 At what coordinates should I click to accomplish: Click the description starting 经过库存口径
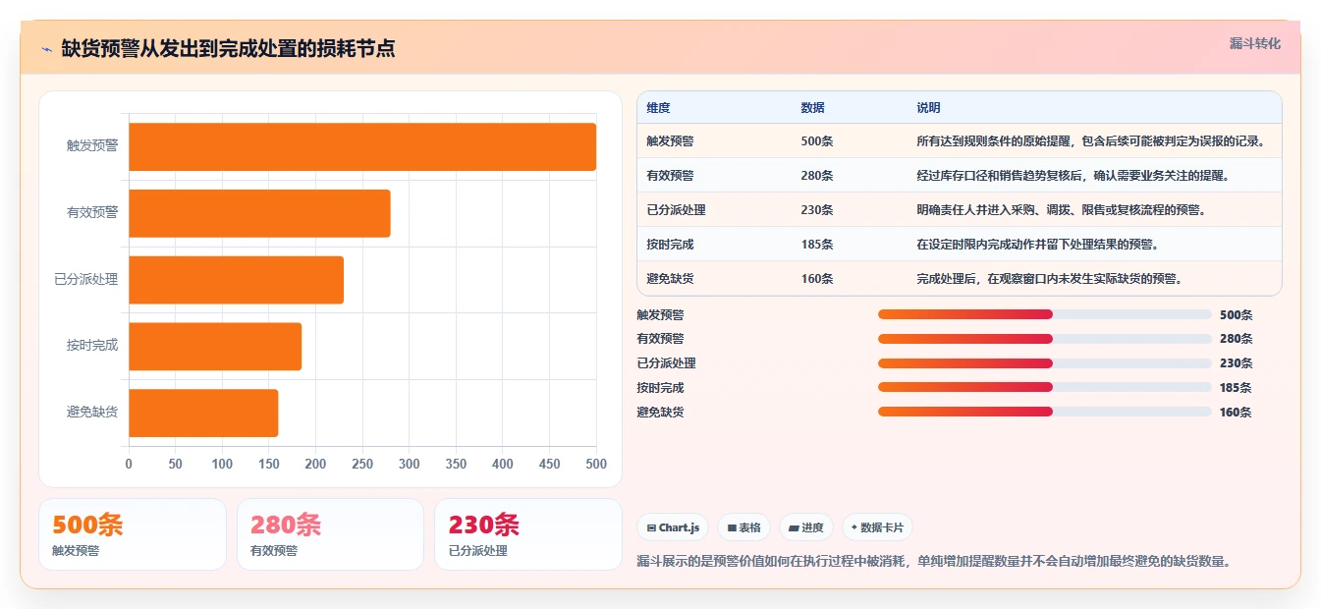point(1073,176)
